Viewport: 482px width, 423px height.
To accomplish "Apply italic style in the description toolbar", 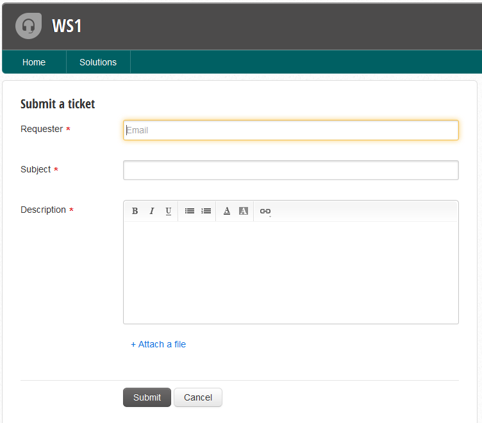I will click(152, 211).
